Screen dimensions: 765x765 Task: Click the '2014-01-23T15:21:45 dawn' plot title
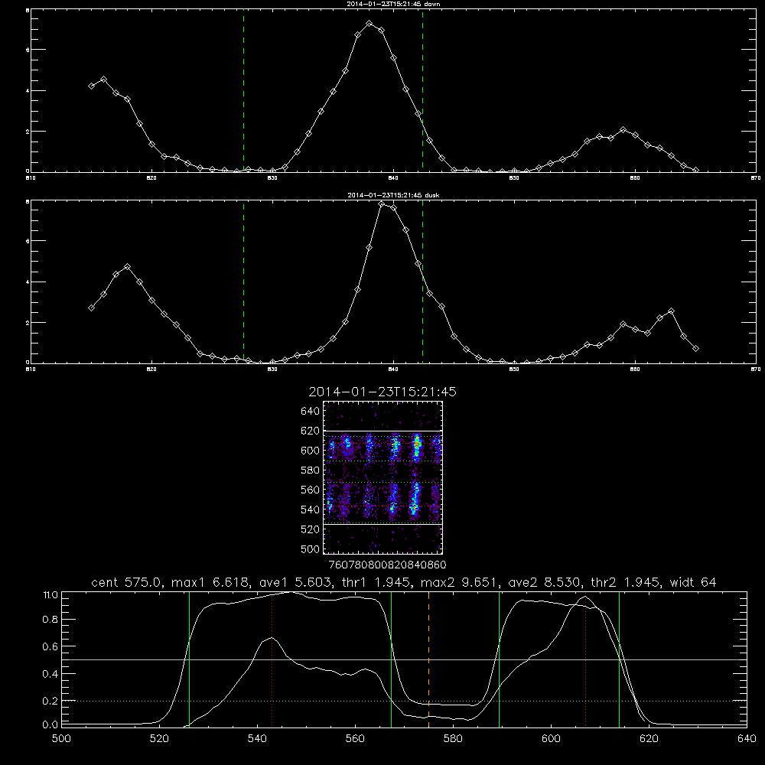pyautogui.click(x=393, y=4)
